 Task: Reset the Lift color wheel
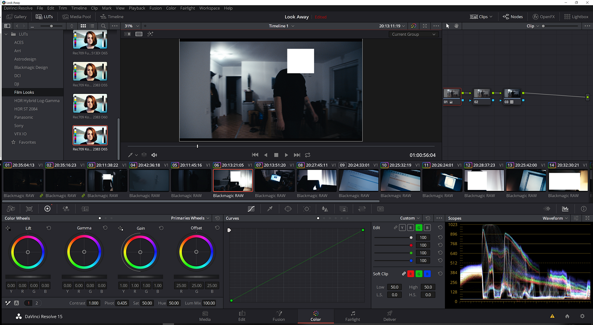(49, 228)
